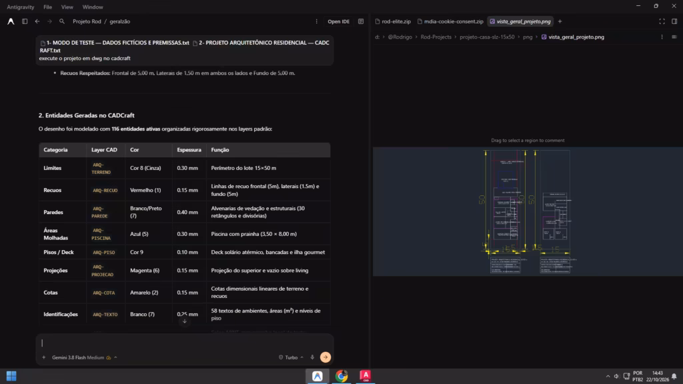Screen dimensions: 683x384
Task: Click the ARQ-PROJECAO layer tag
Action: [x=102, y=271]
